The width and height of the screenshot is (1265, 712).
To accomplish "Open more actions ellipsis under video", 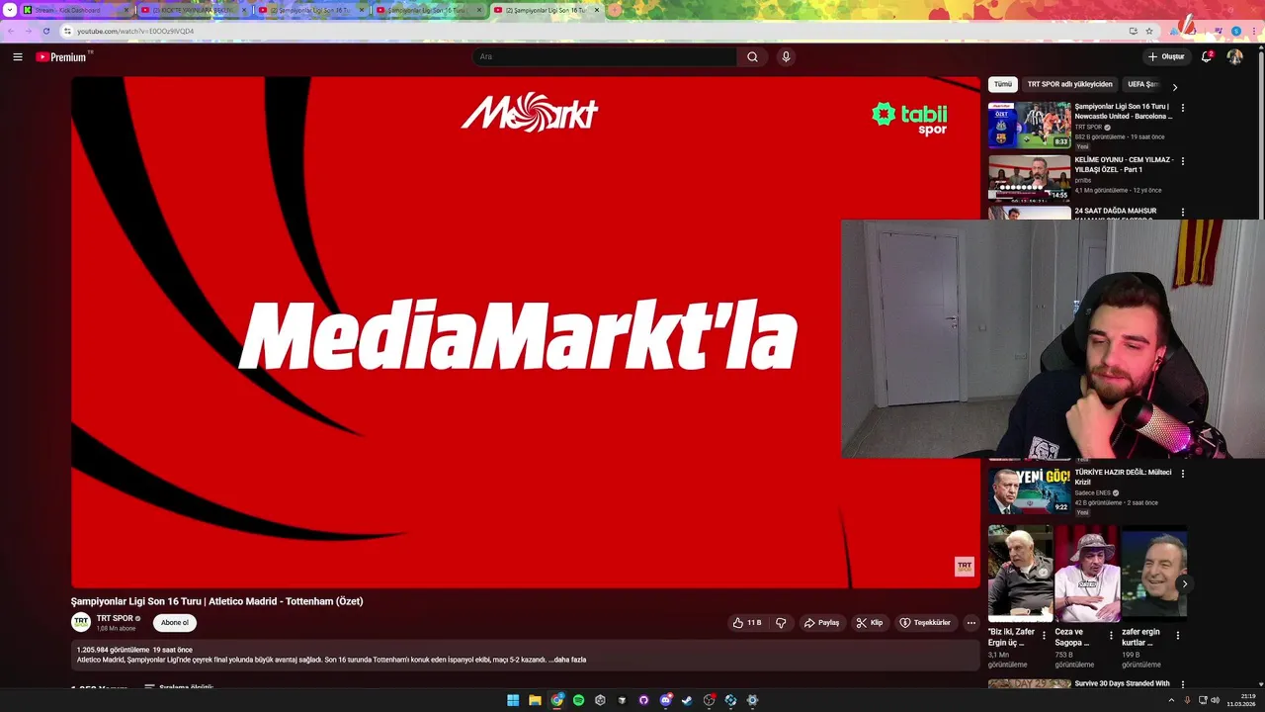I will (970, 623).
